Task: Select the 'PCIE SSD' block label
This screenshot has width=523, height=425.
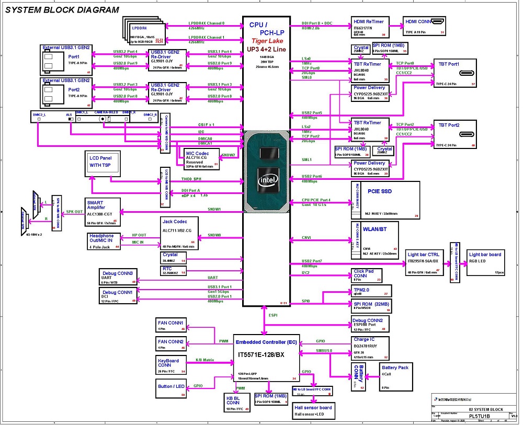Action: (380, 191)
